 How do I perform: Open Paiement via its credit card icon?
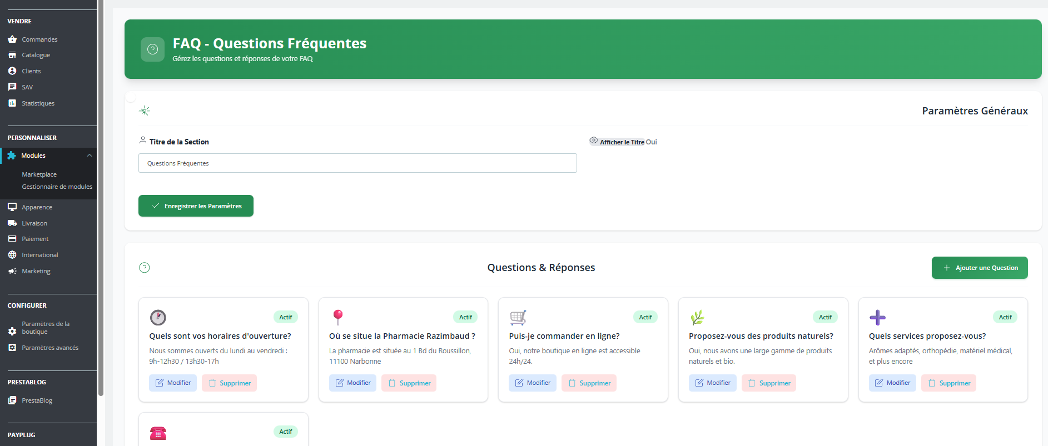[x=12, y=239]
